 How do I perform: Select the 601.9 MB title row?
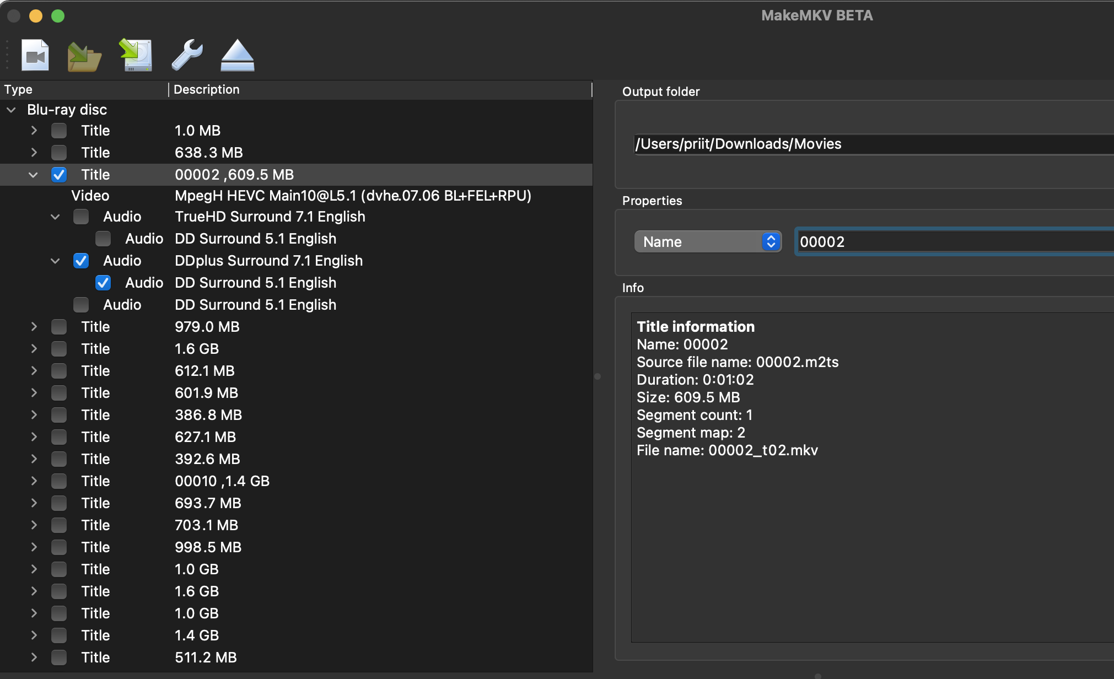(297, 393)
